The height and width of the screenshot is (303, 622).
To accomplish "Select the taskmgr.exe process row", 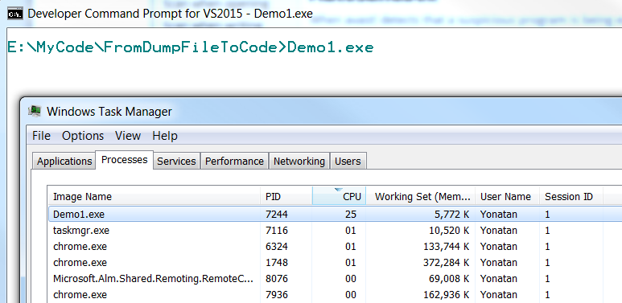I will (x=336, y=231).
